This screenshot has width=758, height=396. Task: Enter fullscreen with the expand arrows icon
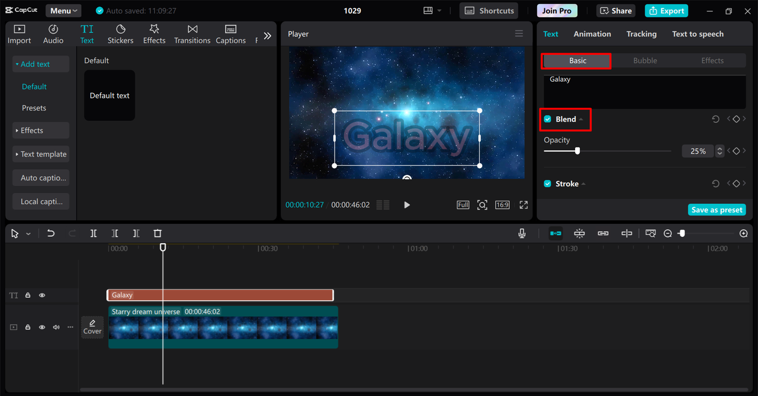tap(523, 205)
